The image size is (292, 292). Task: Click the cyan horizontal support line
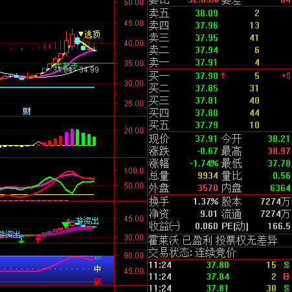pos(47,87)
